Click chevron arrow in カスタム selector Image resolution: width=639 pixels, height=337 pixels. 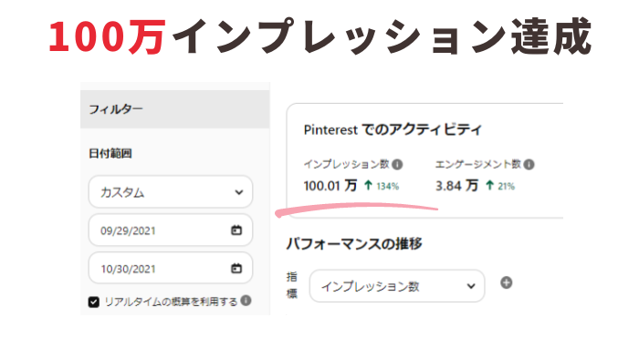[239, 192]
